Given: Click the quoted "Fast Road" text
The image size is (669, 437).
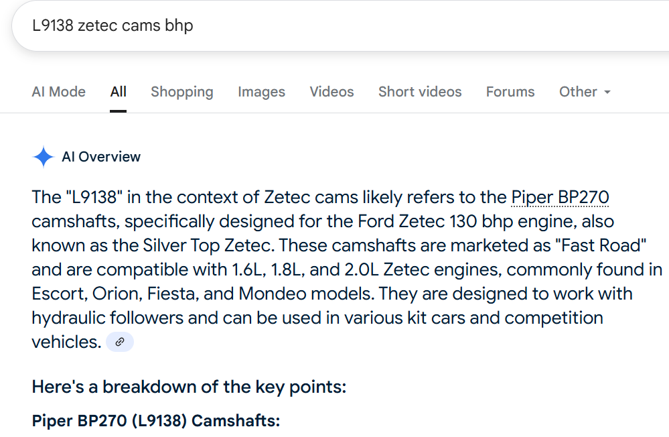Looking at the screenshot, I should (601, 245).
